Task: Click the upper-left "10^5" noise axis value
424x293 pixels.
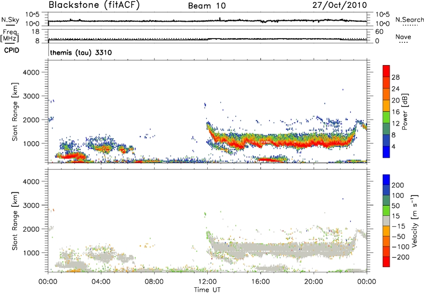Action: tap(33, 15)
